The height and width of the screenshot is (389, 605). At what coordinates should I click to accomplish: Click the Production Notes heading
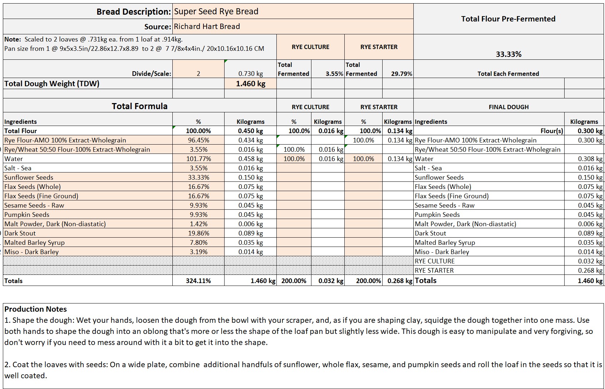coord(36,309)
